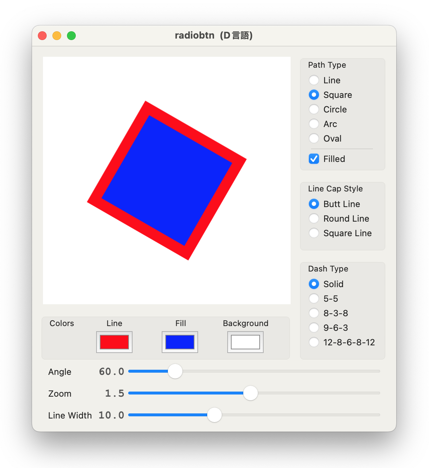The width and height of the screenshot is (429, 468).
Task: Click the Line Width slider knob
Action: point(214,415)
